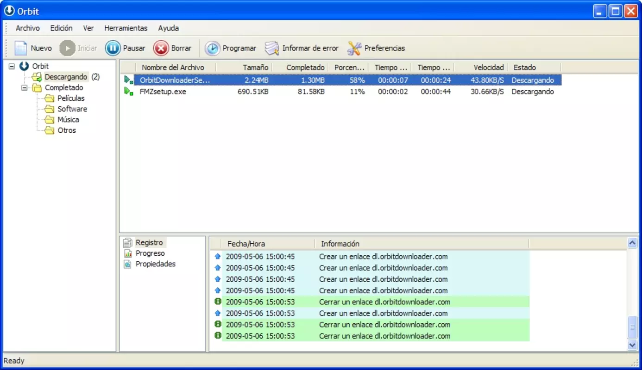Select the Otros category label
Image resolution: width=642 pixels, height=370 pixels.
[x=67, y=130]
